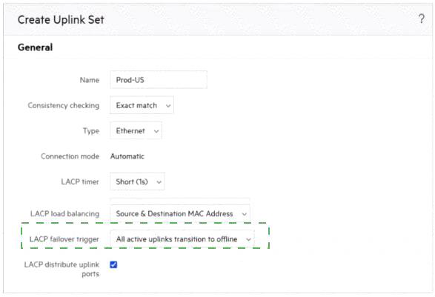Click the Consistency checking label
435x297 pixels.
pyautogui.click(x=64, y=105)
